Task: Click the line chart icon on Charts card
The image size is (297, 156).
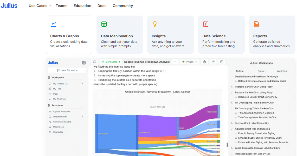Action: (x=53, y=24)
